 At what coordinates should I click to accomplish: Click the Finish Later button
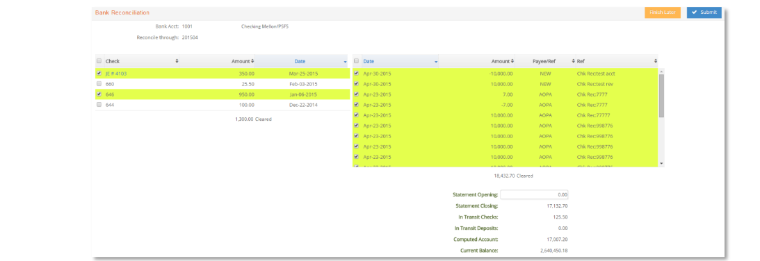click(x=662, y=12)
